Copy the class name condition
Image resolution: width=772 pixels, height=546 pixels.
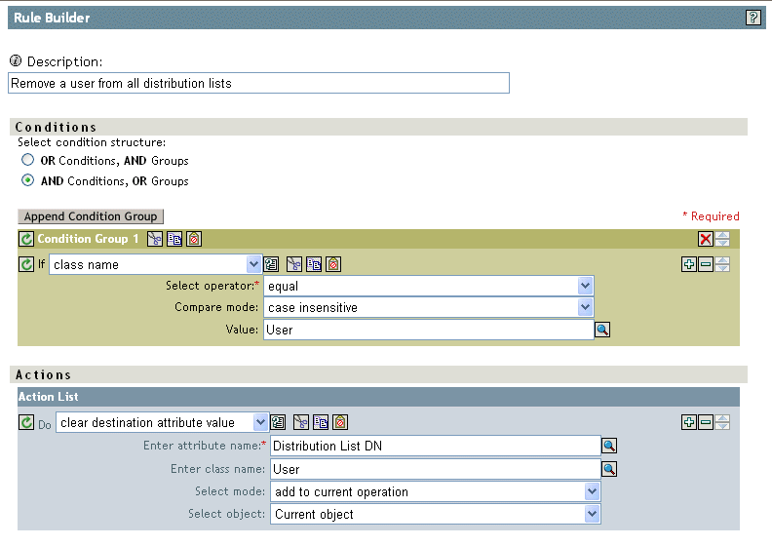[314, 264]
